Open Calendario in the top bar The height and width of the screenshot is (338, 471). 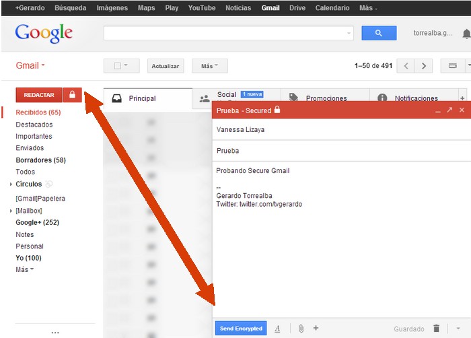[x=332, y=8]
